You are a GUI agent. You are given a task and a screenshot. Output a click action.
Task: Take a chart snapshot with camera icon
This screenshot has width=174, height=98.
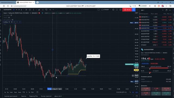click(x=120, y=10)
